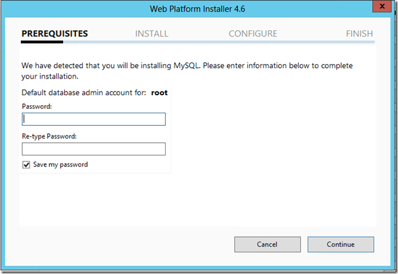Close the Web Platform Installer window

382,6
